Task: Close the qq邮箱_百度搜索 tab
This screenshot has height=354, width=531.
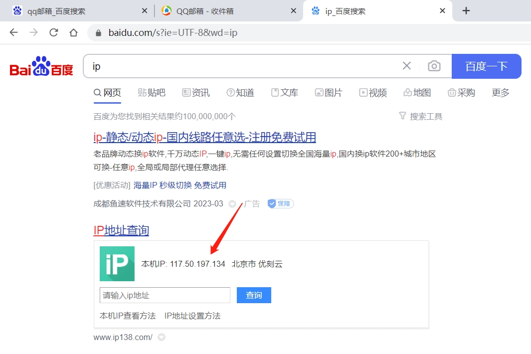Action: pyautogui.click(x=145, y=11)
